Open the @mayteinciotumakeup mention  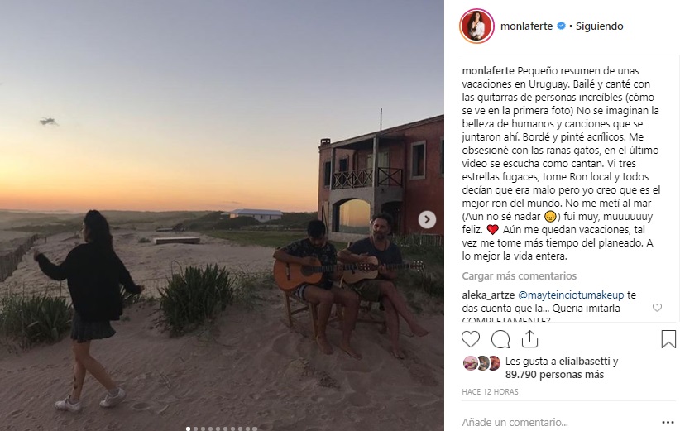571,295
